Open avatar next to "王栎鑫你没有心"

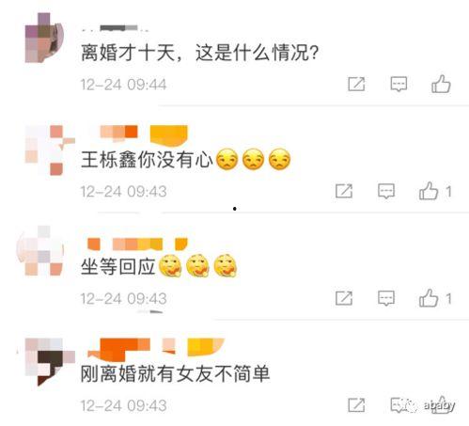pos(50,150)
